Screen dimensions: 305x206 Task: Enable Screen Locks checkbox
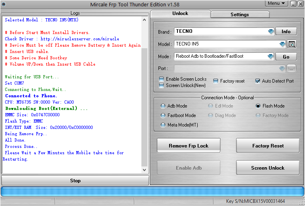[x=161, y=79]
